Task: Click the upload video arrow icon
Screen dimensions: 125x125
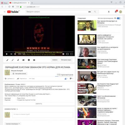Action: [109, 12]
